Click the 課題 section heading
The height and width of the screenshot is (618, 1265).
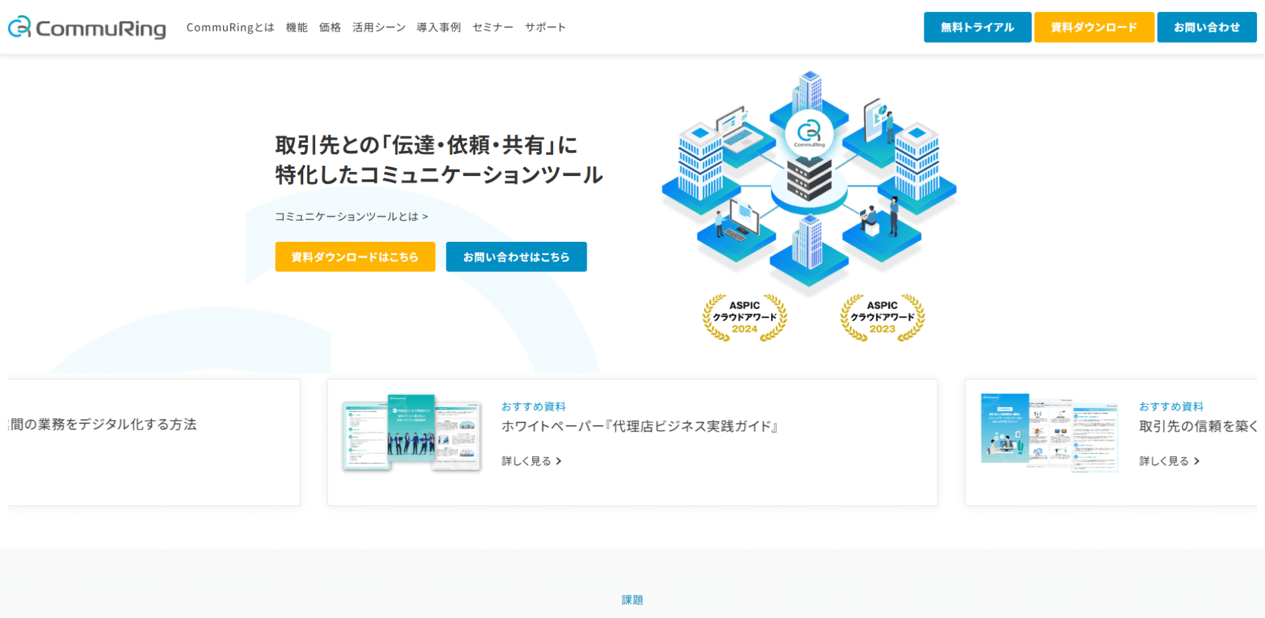tap(632, 600)
